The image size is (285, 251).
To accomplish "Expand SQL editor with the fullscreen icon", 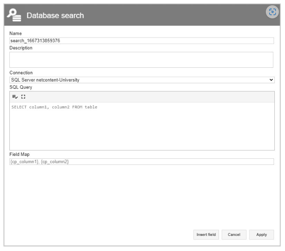I will tap(23, 97).
